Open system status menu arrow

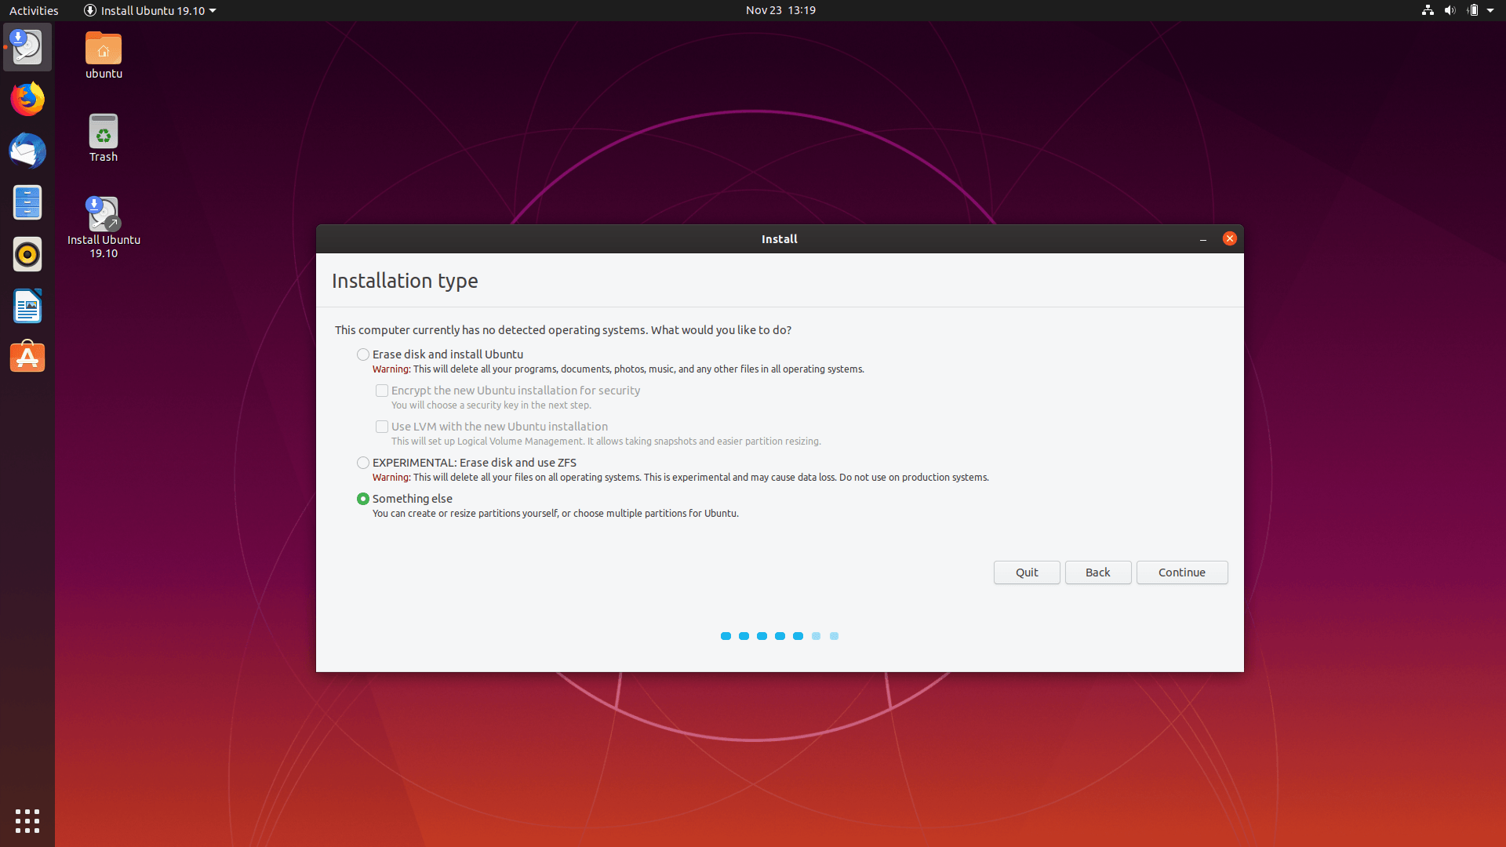tap(1490, 10)
